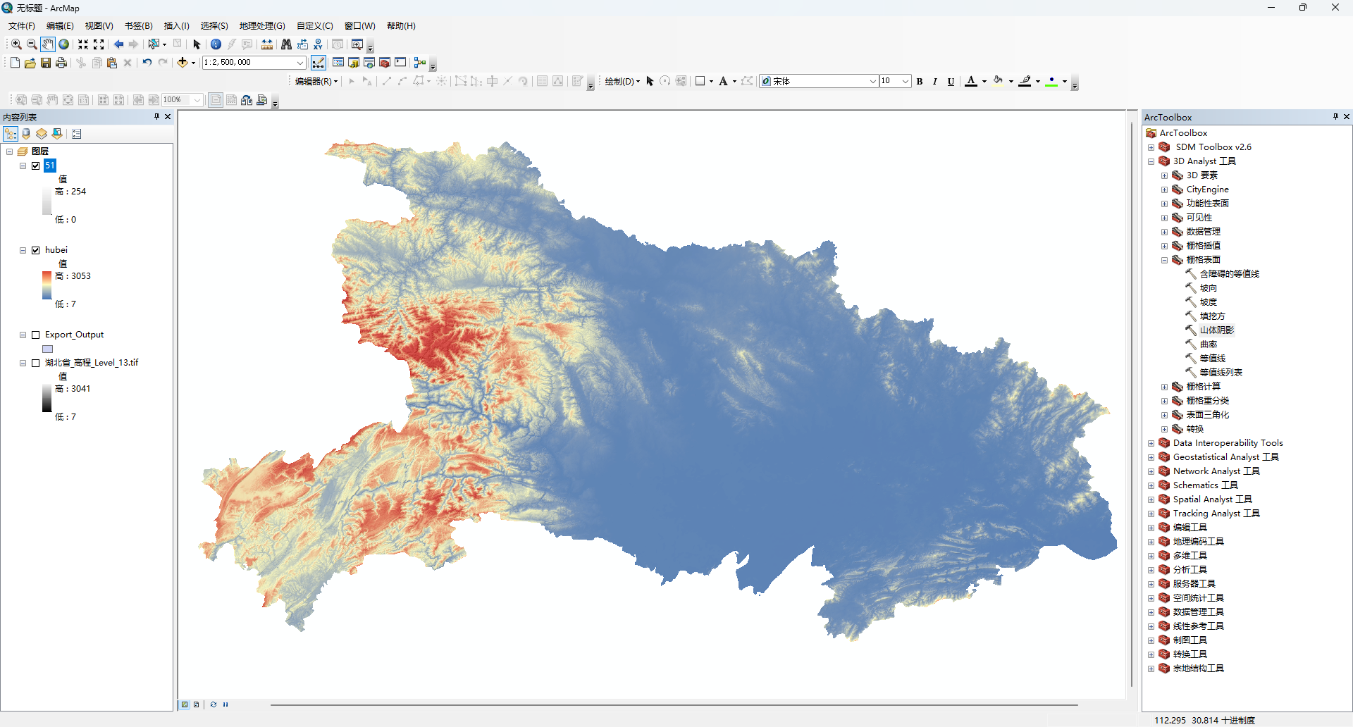Print the map
This screenshot has height=727, width=1353.
[x=61, y=63]
